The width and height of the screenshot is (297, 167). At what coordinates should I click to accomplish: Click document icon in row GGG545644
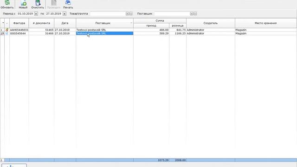(x=7, y=33)
